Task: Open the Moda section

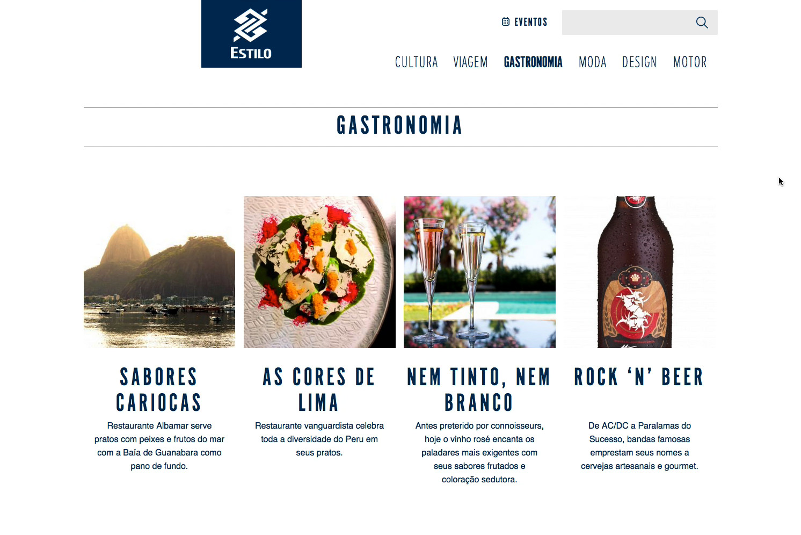Action: pos(593,62)
